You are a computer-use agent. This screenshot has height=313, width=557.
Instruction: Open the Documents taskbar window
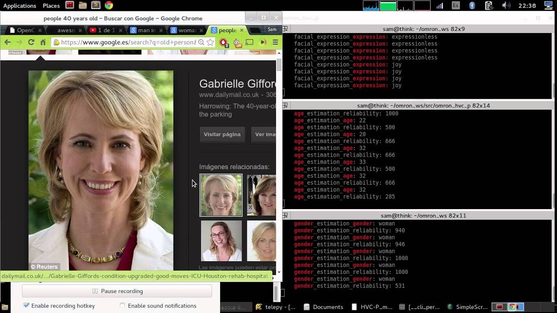[323, 307]
